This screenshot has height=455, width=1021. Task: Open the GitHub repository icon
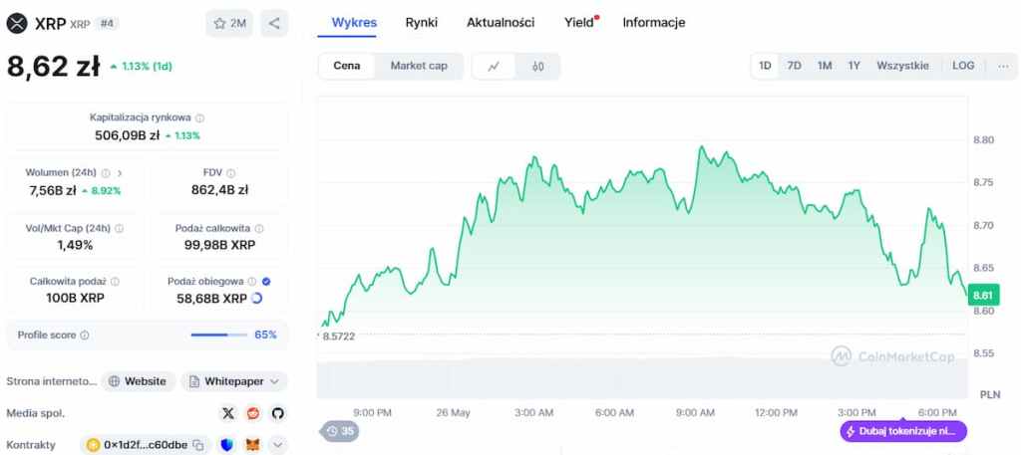[x=278, y=413]
